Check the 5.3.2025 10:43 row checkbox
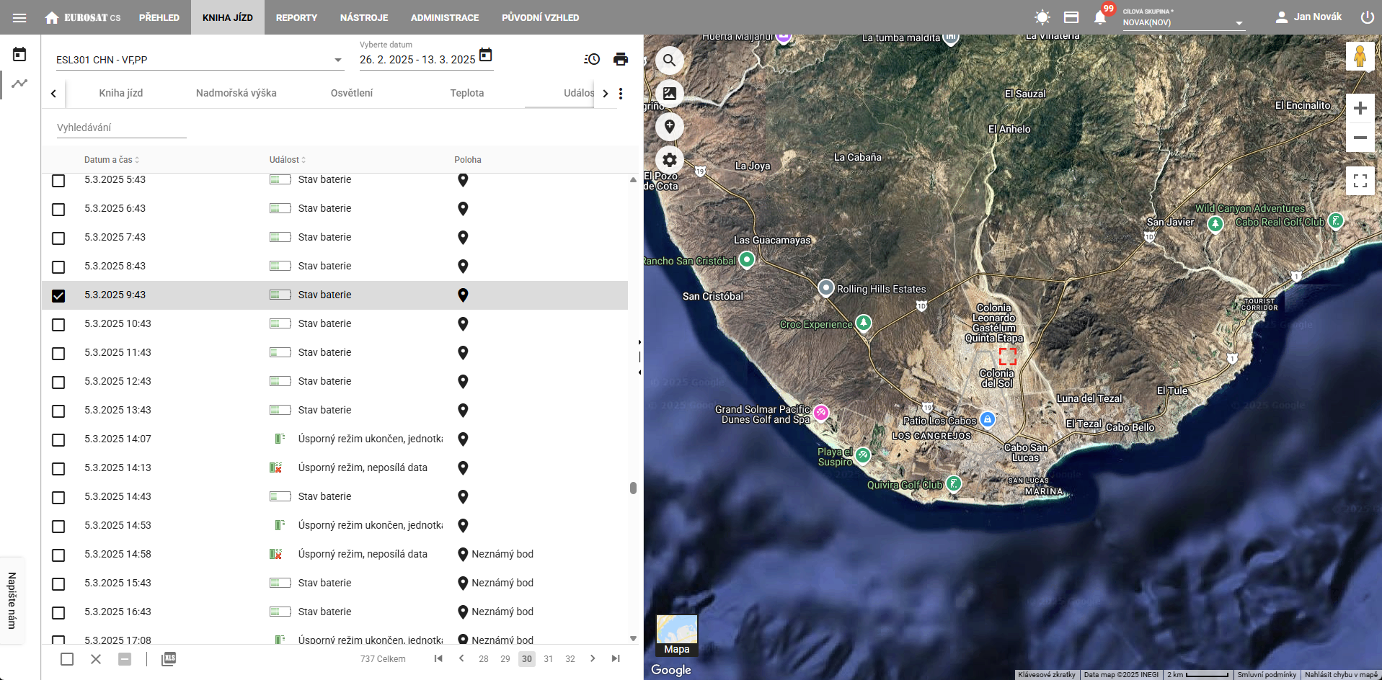1382x680 pixels. [58, 324]
